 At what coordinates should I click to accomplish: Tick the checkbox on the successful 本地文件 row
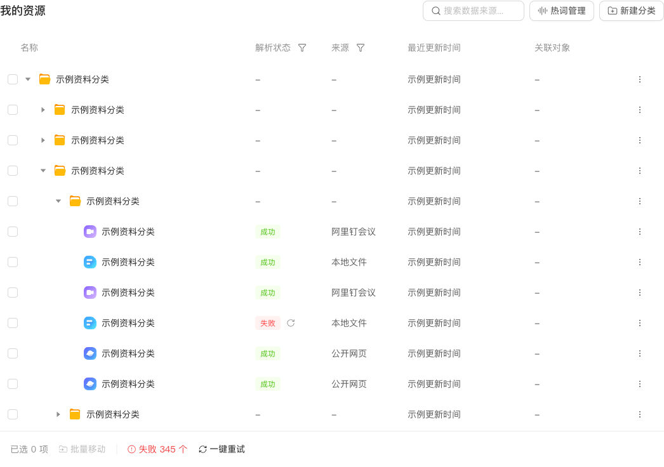tap(13, 262)
